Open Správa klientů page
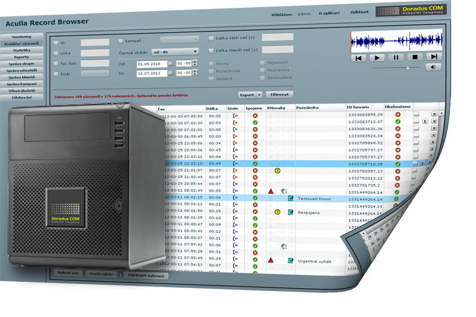This screenshot has height=317, width=476. click(x=21, y=77)
